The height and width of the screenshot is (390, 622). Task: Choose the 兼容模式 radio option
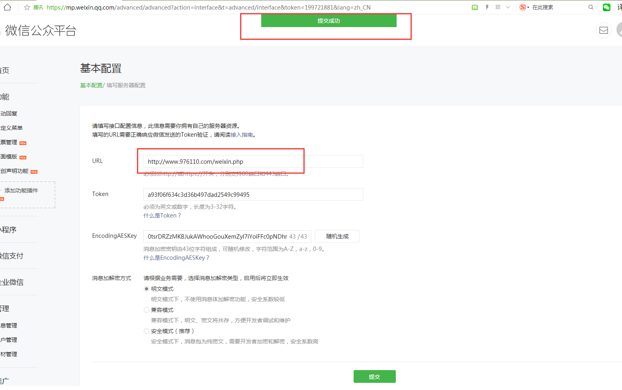(147, 310)
